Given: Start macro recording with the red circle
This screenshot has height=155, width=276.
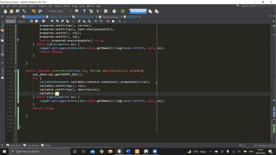Looking at the screenshot, I should [108, 21].
